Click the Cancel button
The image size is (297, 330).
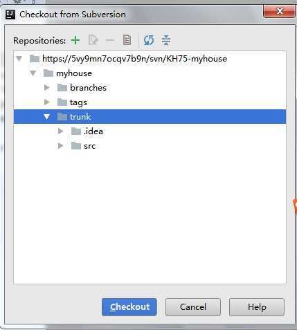point(193,307)
